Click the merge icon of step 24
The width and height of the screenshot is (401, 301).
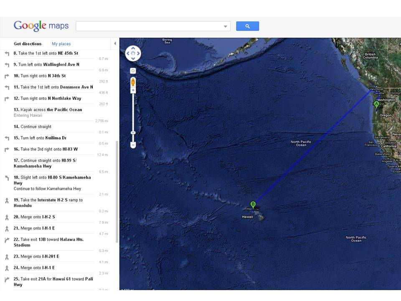click(x=7, y=268)
